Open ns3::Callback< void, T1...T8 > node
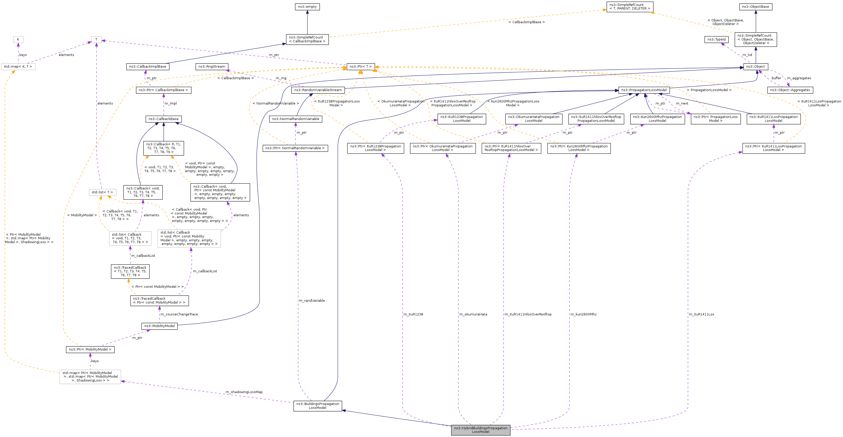 [143, 192]
